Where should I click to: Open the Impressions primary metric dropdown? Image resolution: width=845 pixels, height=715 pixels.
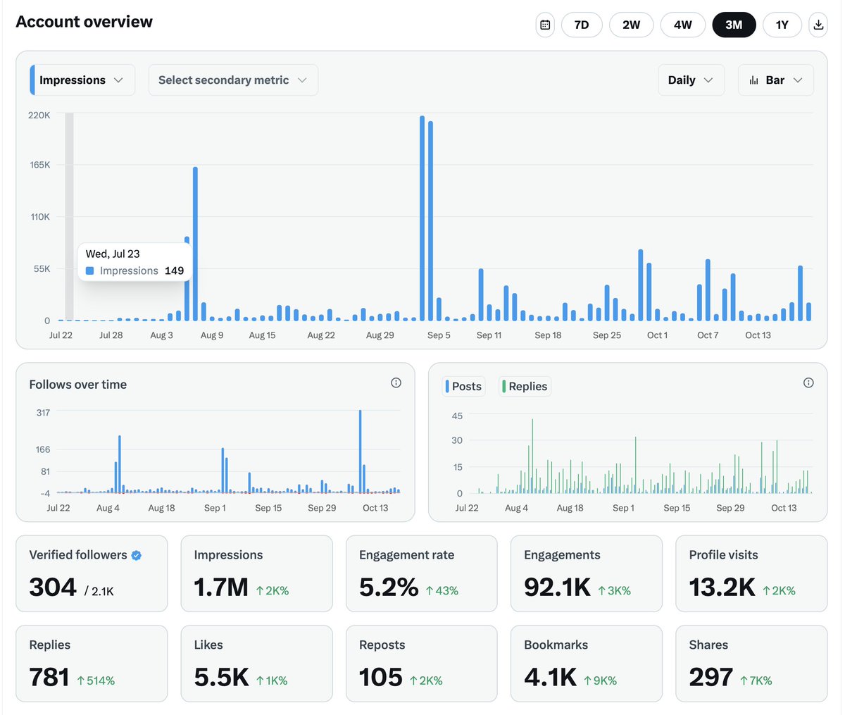(x=82, y=80)
